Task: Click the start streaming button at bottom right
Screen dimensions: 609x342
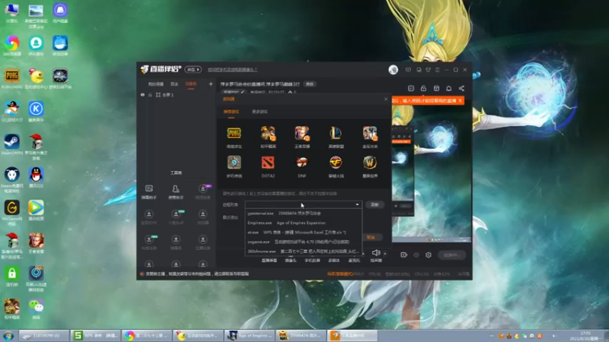Action: (x=451, y=255)
